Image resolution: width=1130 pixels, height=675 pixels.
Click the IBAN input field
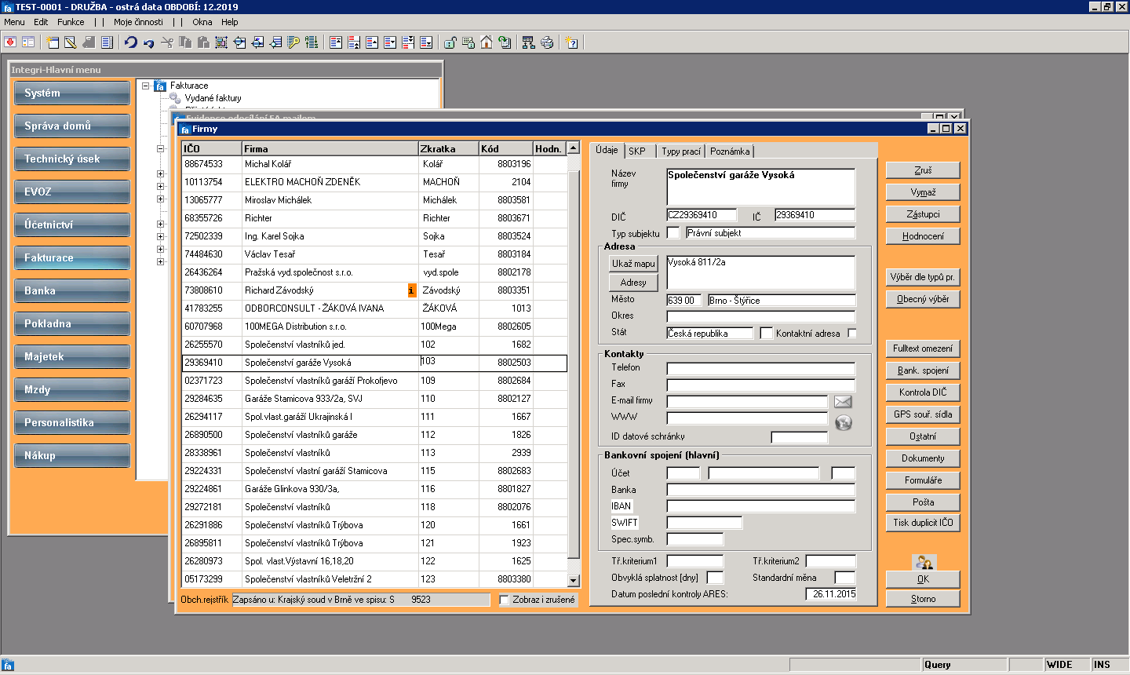pos(761,506)
